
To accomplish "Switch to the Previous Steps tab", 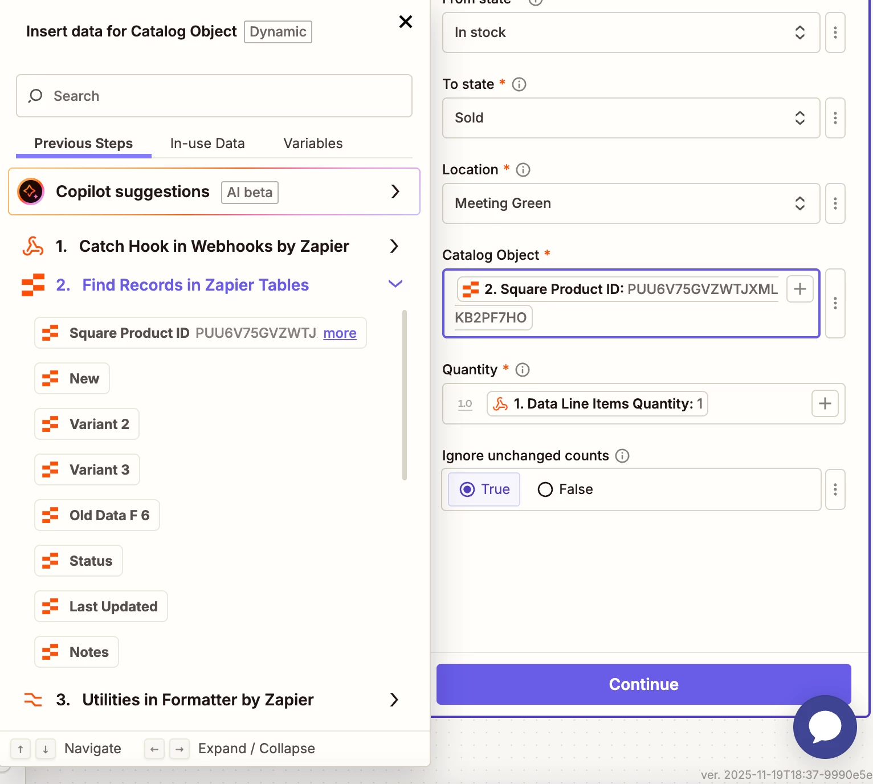I will tap(84, 144).
